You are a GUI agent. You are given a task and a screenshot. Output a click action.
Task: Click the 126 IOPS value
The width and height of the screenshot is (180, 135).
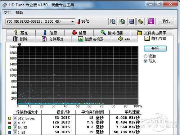point(61,122)
